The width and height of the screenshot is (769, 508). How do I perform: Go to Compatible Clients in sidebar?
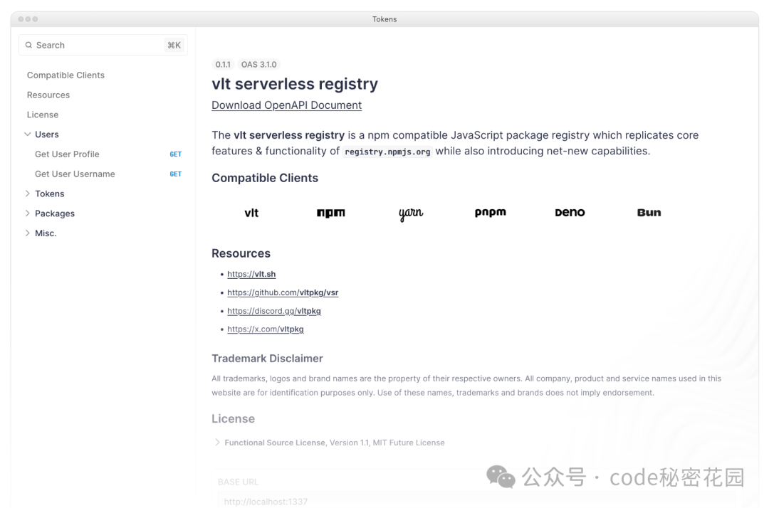66,75
